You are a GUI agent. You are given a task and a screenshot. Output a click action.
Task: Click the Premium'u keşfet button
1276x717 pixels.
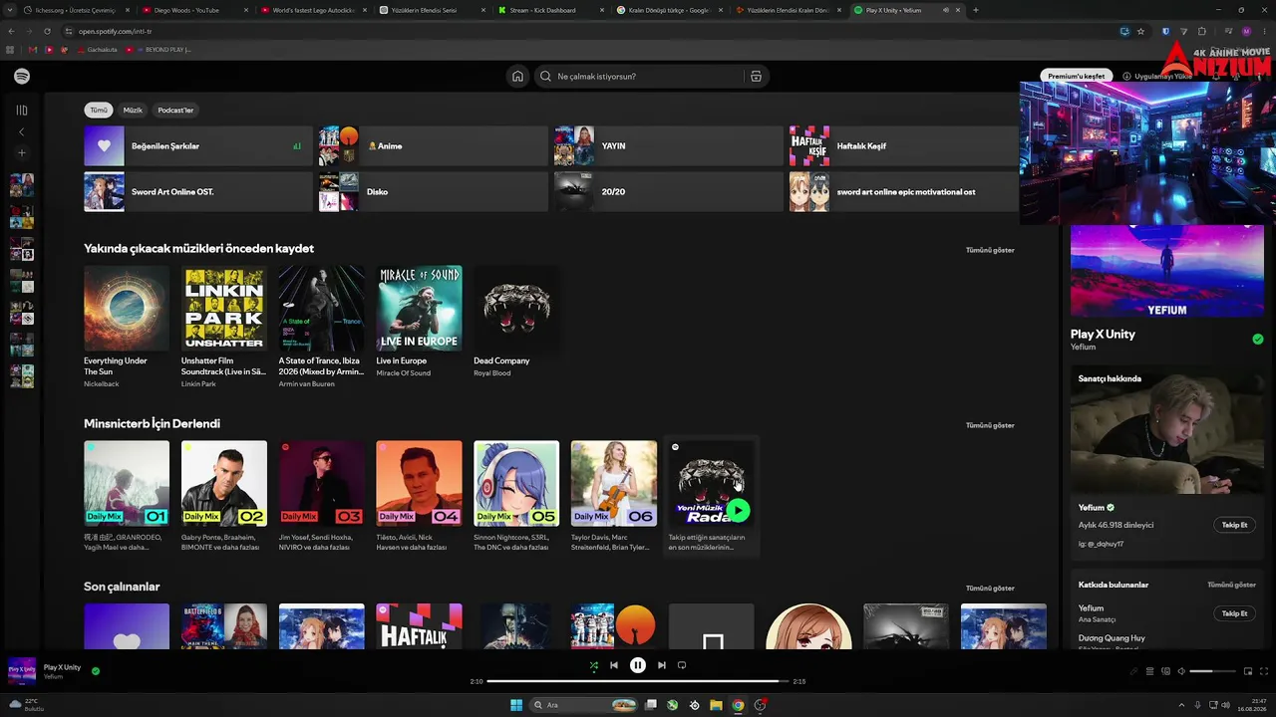tap(1077, 77)
